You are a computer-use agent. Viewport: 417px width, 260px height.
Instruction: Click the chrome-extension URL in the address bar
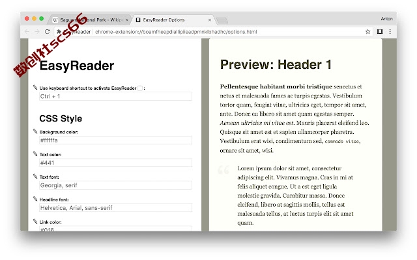(x=176, y=32)
